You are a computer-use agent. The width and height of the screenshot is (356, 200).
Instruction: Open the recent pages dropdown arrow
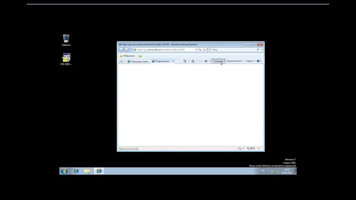tap(130, 50)
